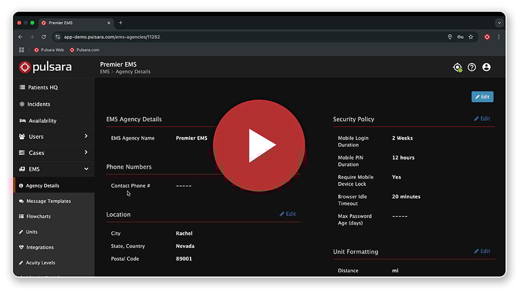Click the Agency Details info icon
518x291 pixels.
[21, 186]
